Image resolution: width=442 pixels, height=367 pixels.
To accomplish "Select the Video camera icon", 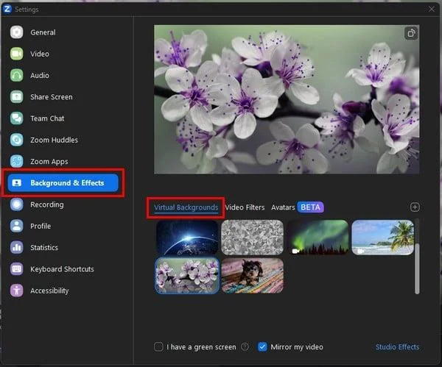I will pos(17,54).
